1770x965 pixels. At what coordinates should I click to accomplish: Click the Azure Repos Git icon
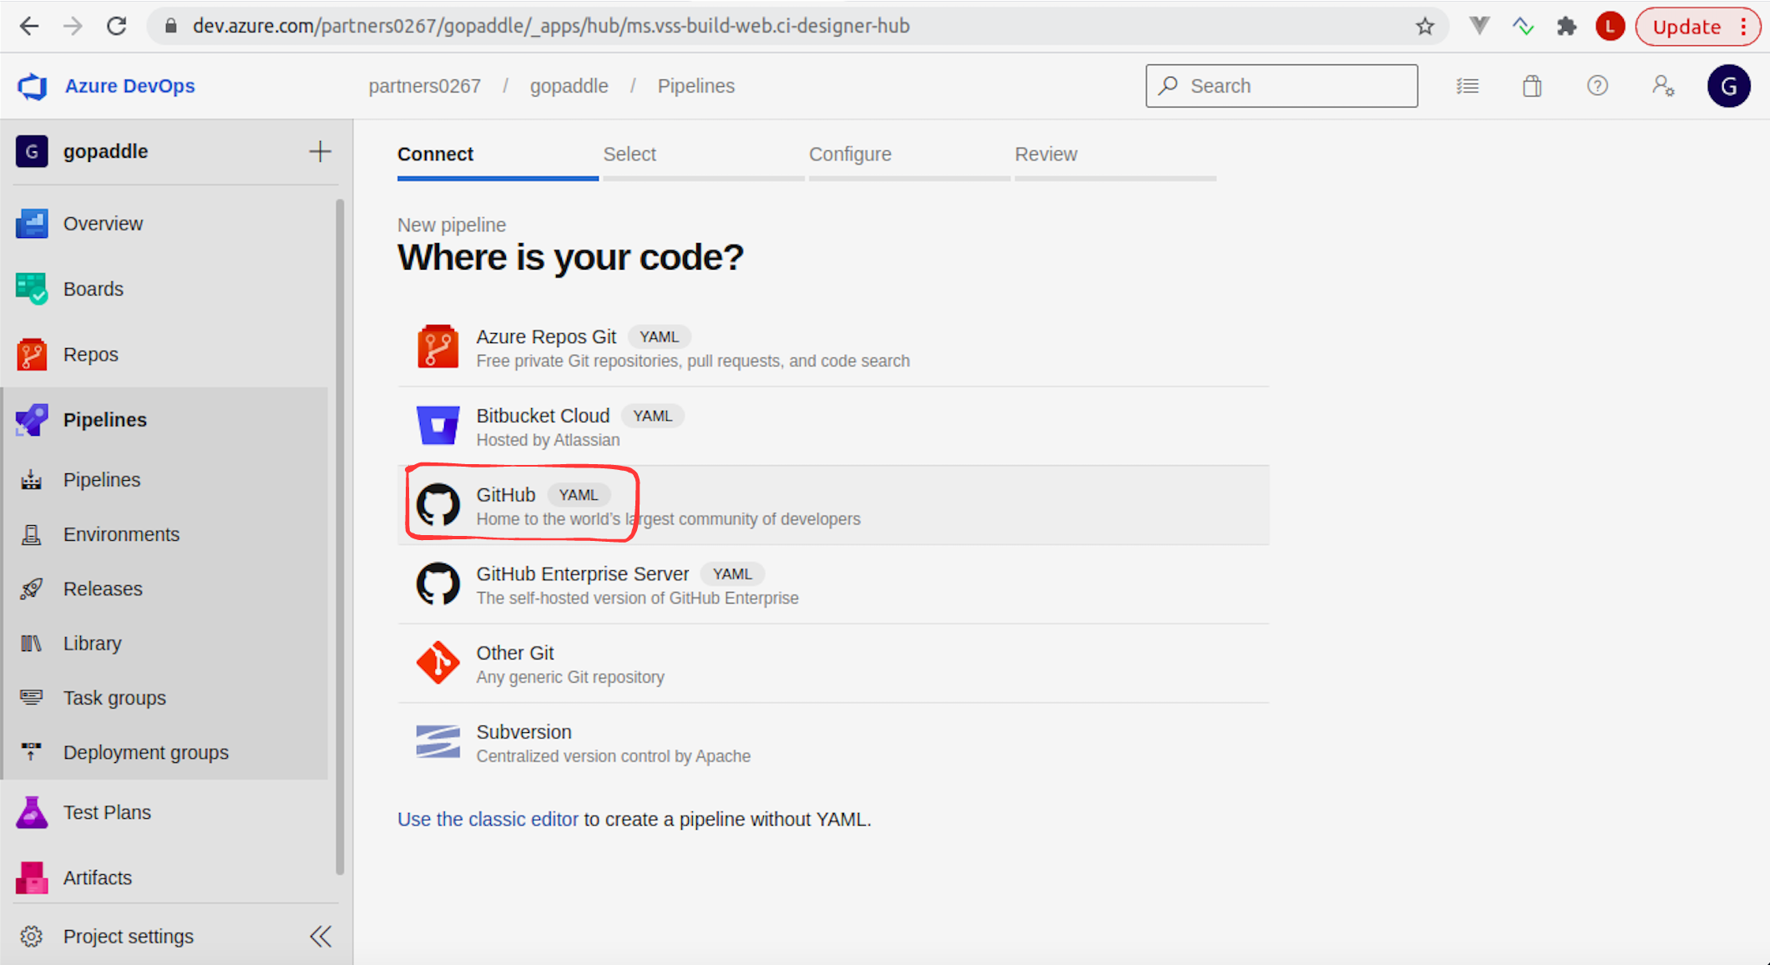pyautogui.click(x=438, y=346)
